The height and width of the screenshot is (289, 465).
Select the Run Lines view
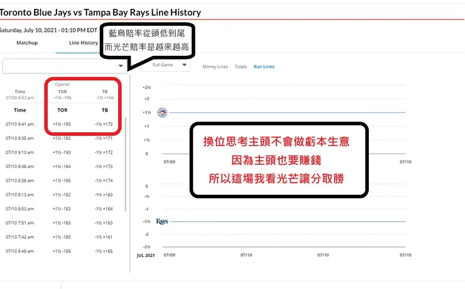click(264, 66)
